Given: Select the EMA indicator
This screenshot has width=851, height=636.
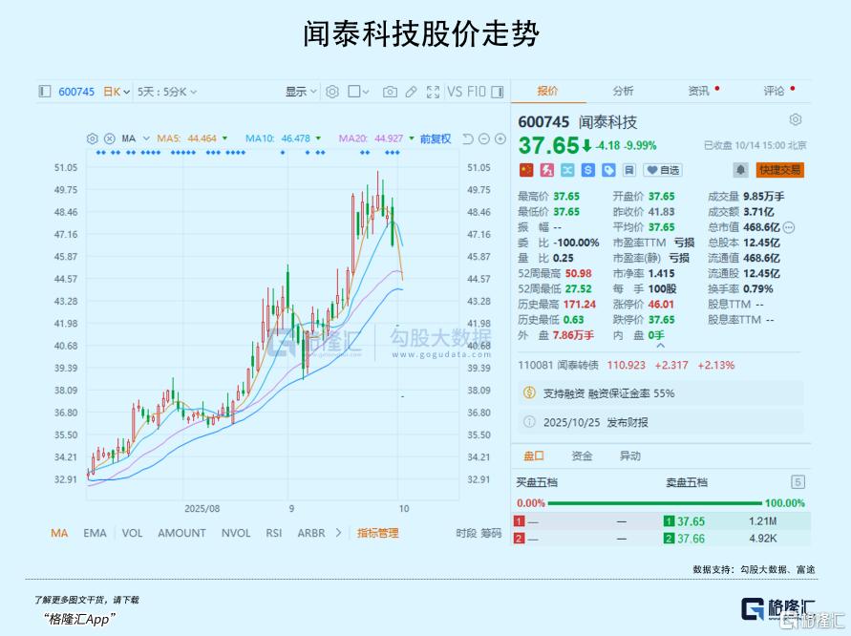Looking at the screenshot, I should 95,533.
